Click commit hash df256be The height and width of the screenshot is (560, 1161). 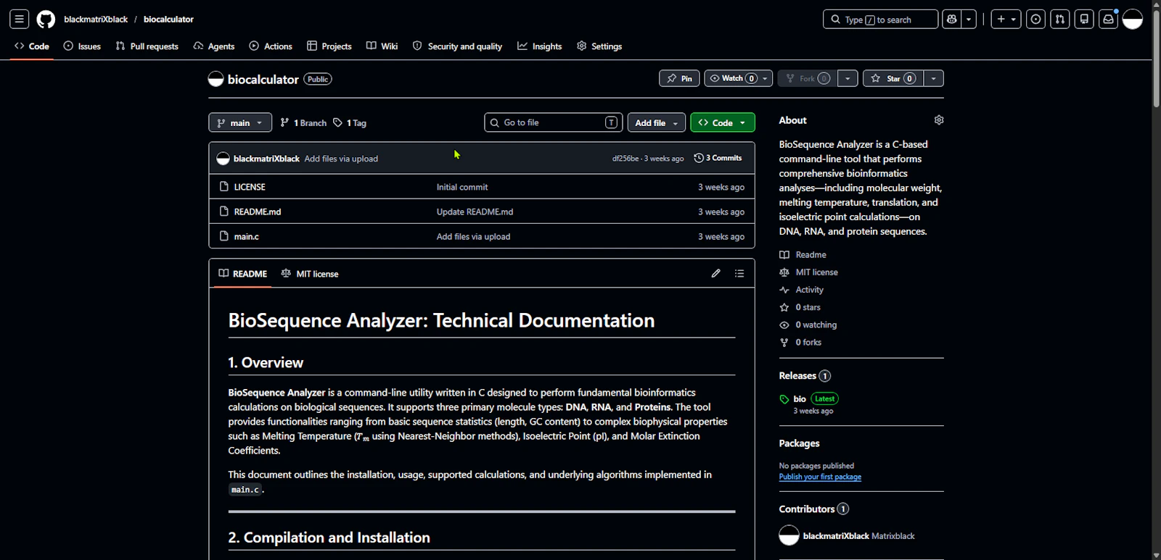[x=625, y=159]
